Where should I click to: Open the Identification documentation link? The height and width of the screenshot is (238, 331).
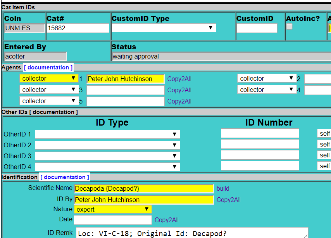click(65, 177)
